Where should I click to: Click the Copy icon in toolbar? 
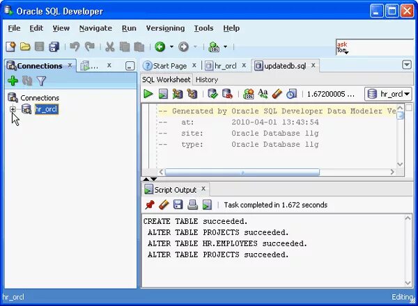(x=125, y=47)
